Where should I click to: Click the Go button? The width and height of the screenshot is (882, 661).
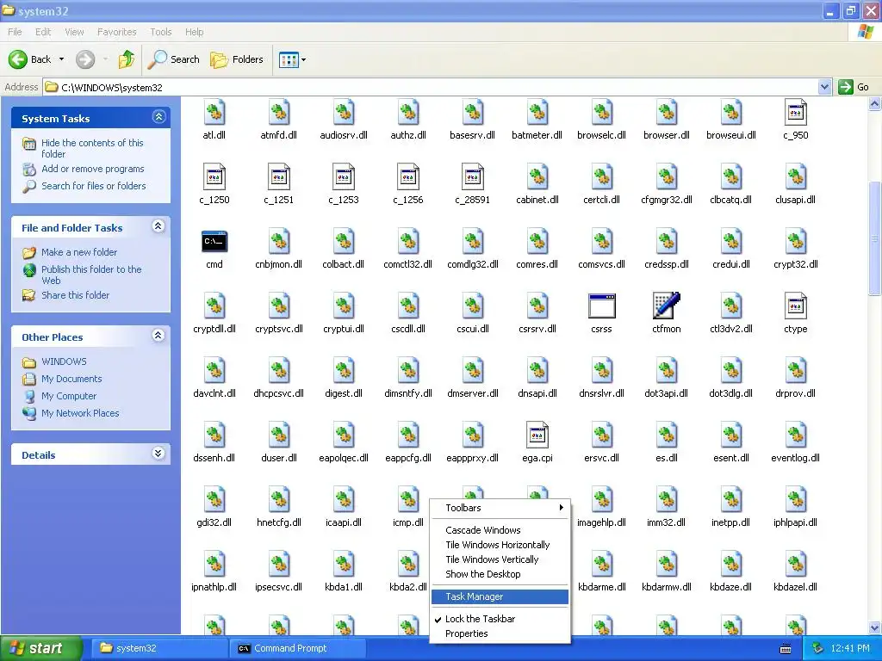point(854,87)
